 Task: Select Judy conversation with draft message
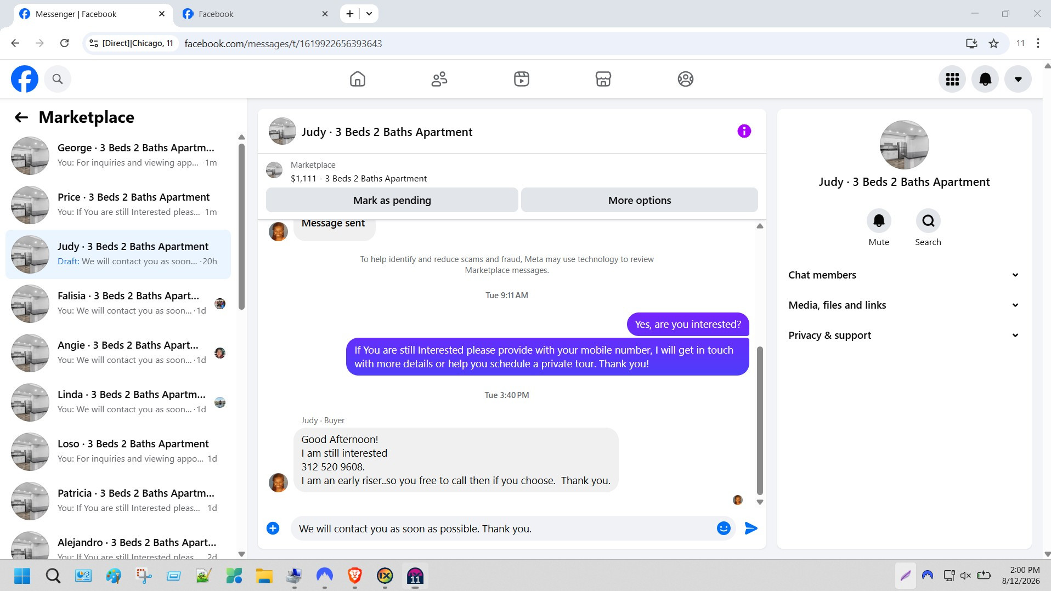pyautogui.click(x=118, y=254)
